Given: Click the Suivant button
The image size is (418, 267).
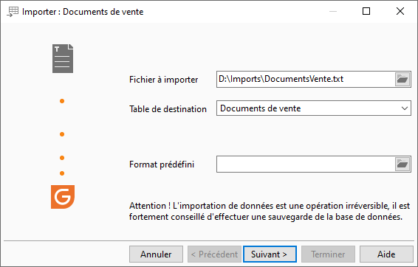Looking at the screenshot, I should [x=270, y=254].
